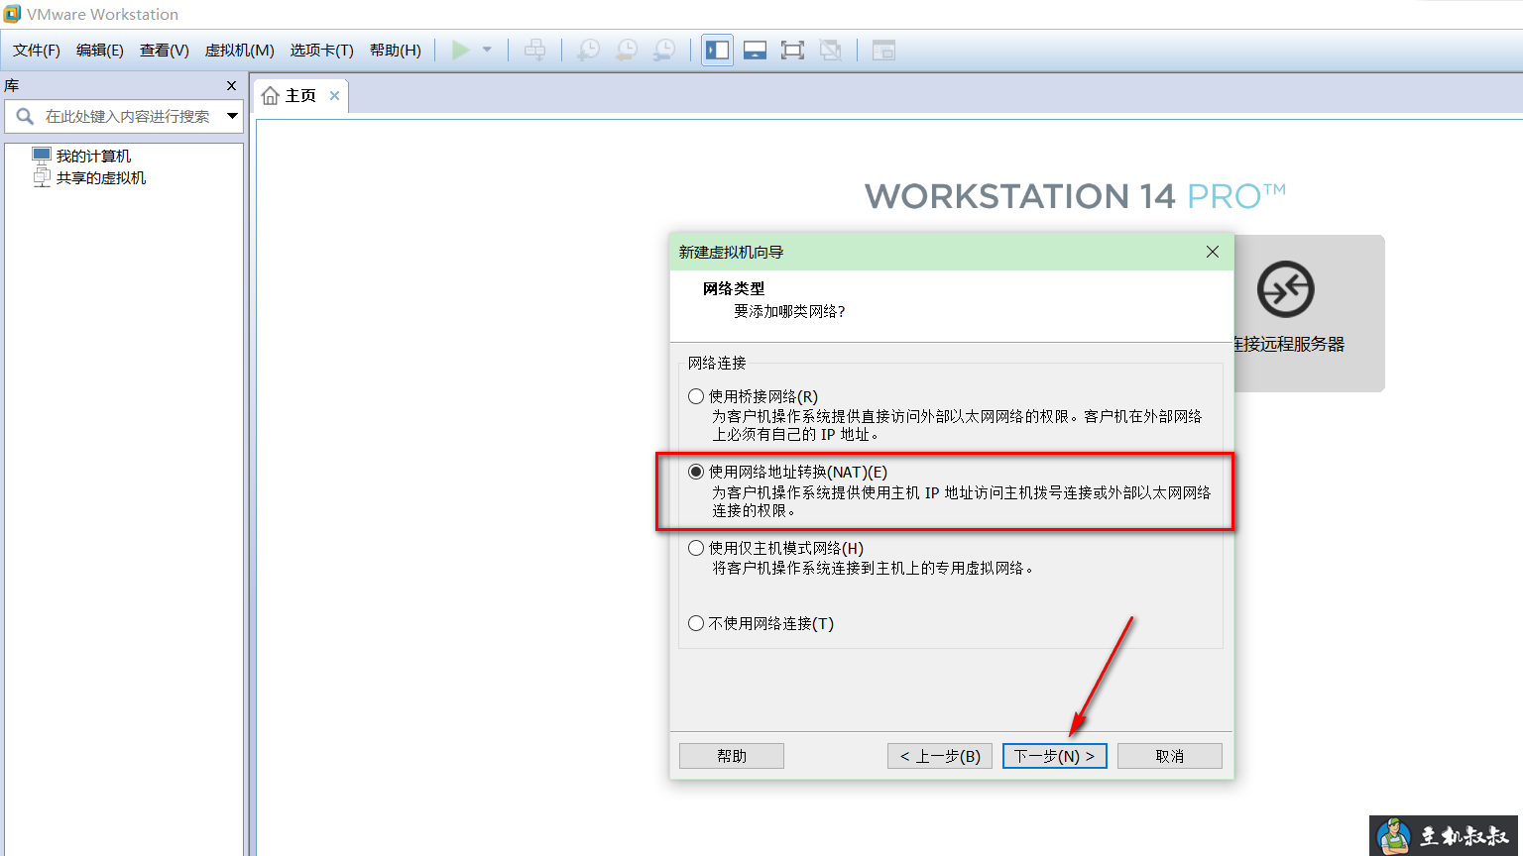The image size is (1523, 856).
Task: Toggle the thumbnail bar icon
Action: (x=755, y=50)
